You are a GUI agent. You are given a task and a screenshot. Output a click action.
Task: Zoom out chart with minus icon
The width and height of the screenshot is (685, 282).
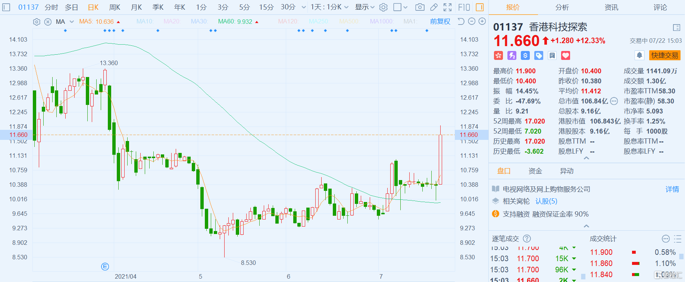tap(472, 22)
